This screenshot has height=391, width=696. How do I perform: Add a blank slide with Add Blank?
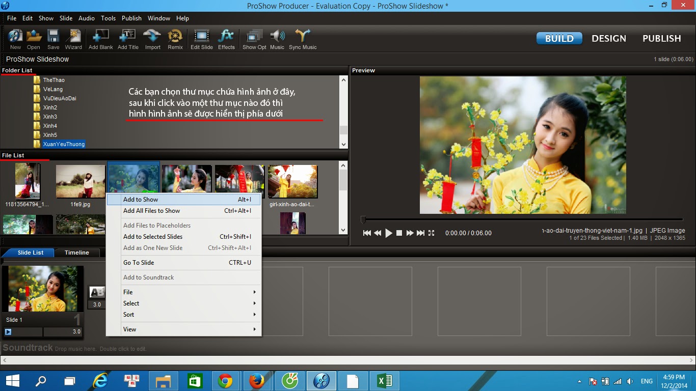[101, 39]
